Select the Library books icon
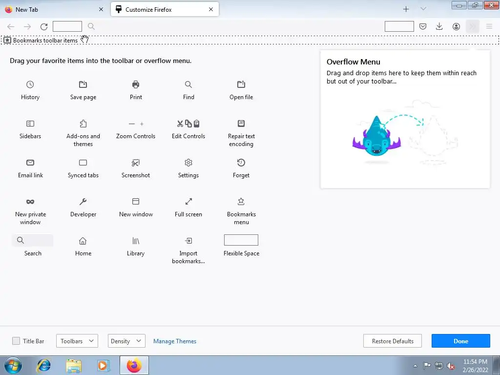This screenshot has width=500, height=375. tap(136, 241)
